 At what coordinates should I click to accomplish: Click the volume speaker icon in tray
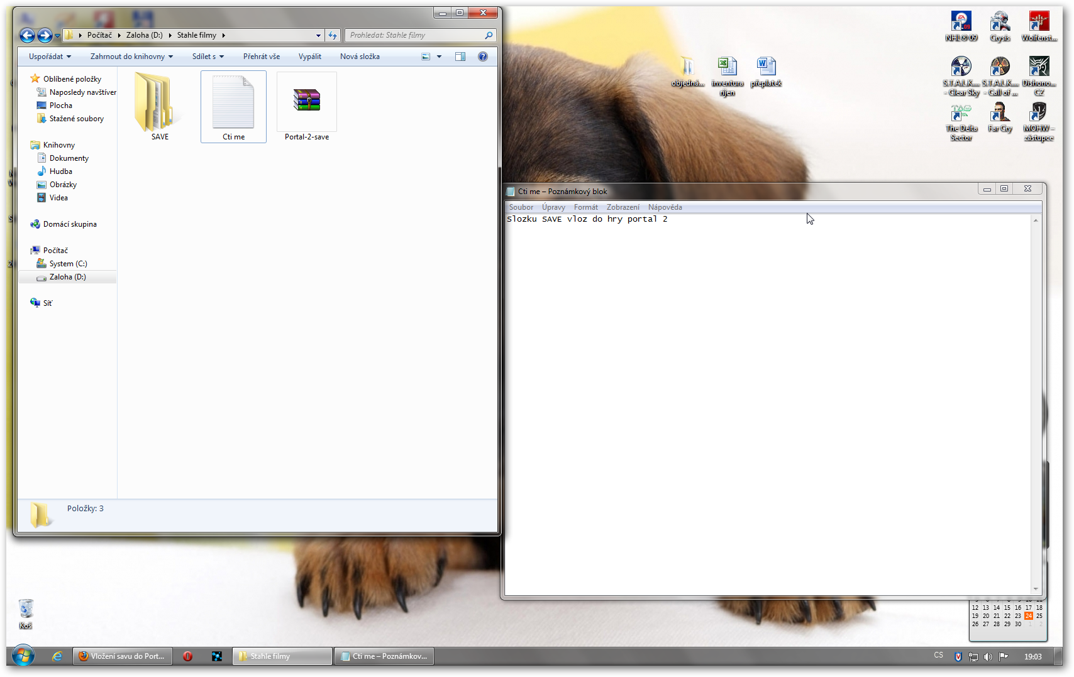[x=988, y=656]
